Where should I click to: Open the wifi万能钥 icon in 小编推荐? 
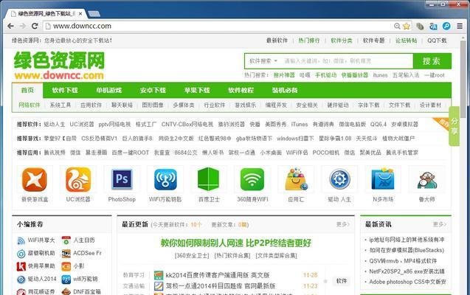click(x=66, y=279)
